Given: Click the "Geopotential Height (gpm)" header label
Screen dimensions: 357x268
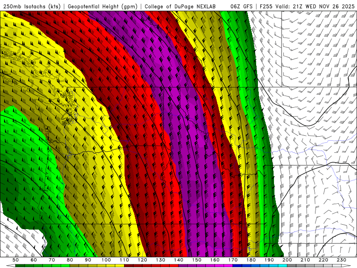Looking at the screenshot, I should pos(103,7).
